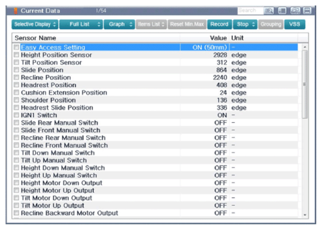Viewport: 322px width, 230px height.
Task: Check the Tilt Position Sensor checkbox
Action: [16, 63]
